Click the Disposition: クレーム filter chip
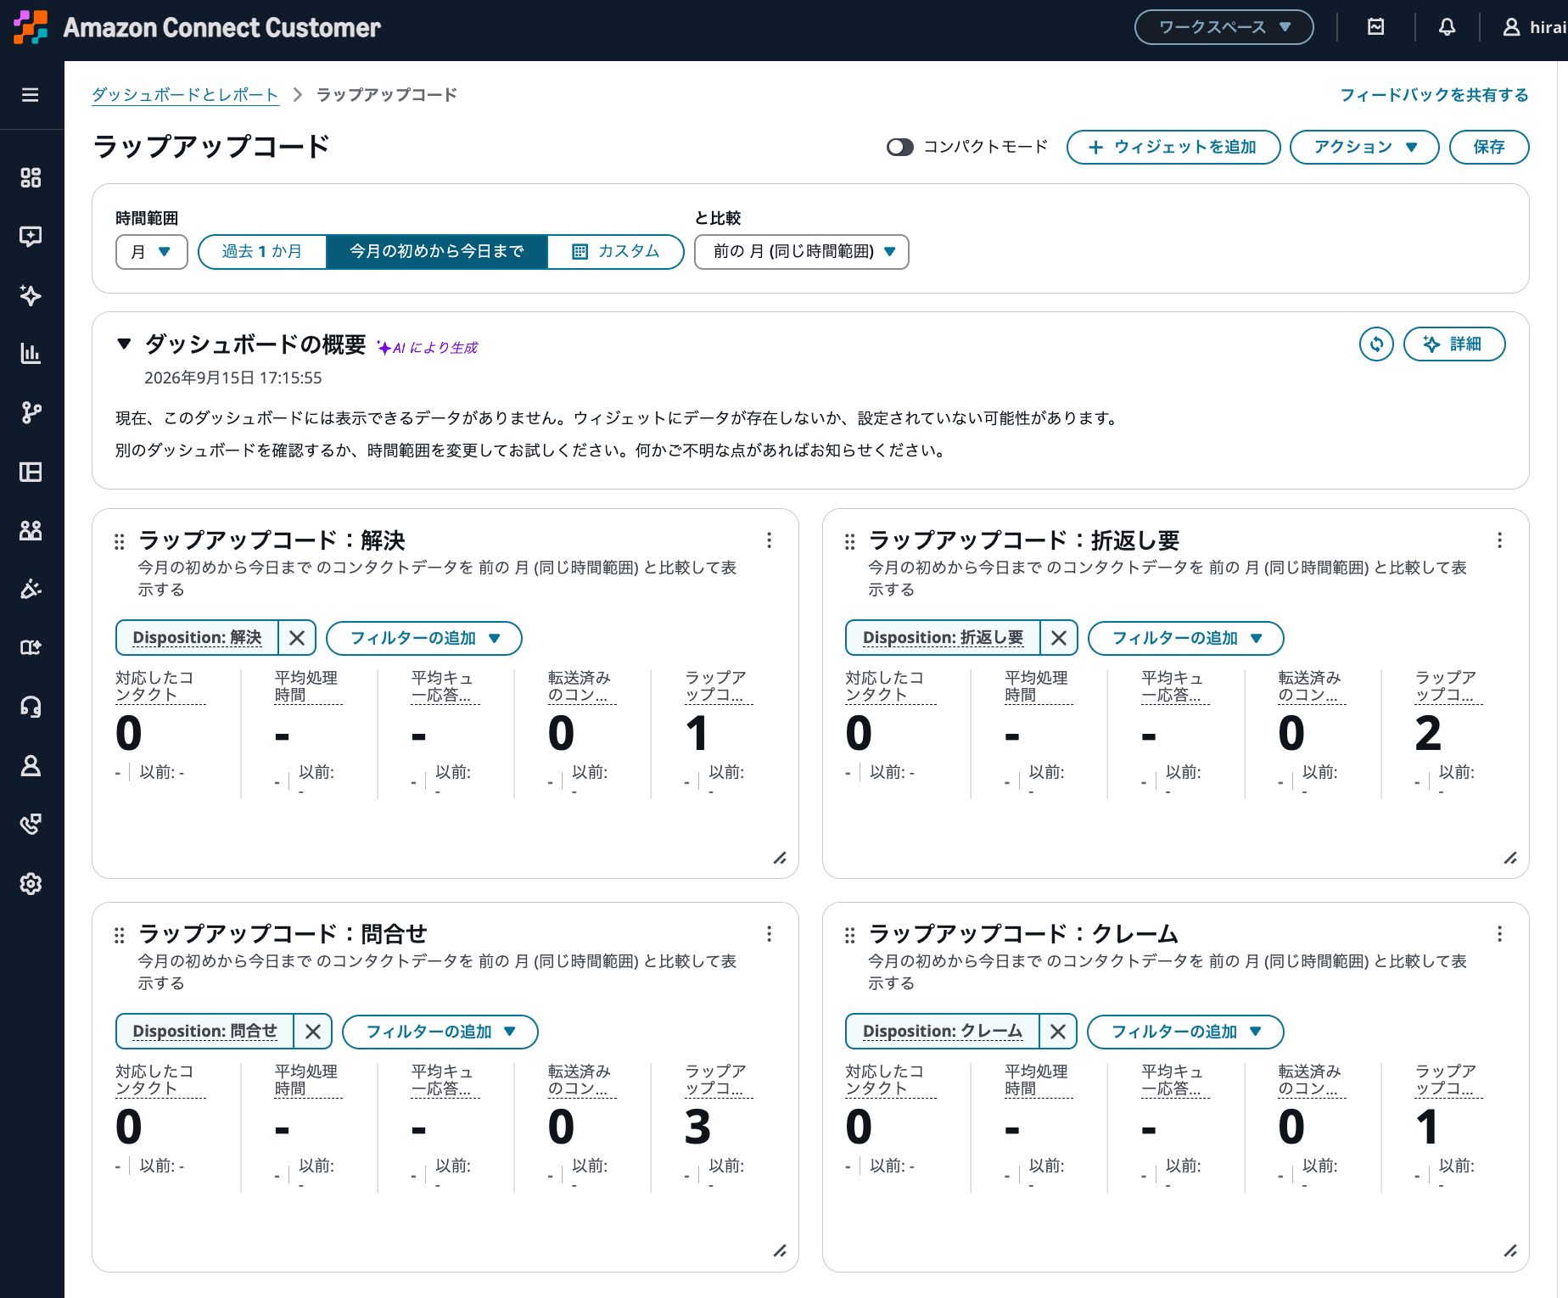1568x1298 pixels. pos(943,1032)
